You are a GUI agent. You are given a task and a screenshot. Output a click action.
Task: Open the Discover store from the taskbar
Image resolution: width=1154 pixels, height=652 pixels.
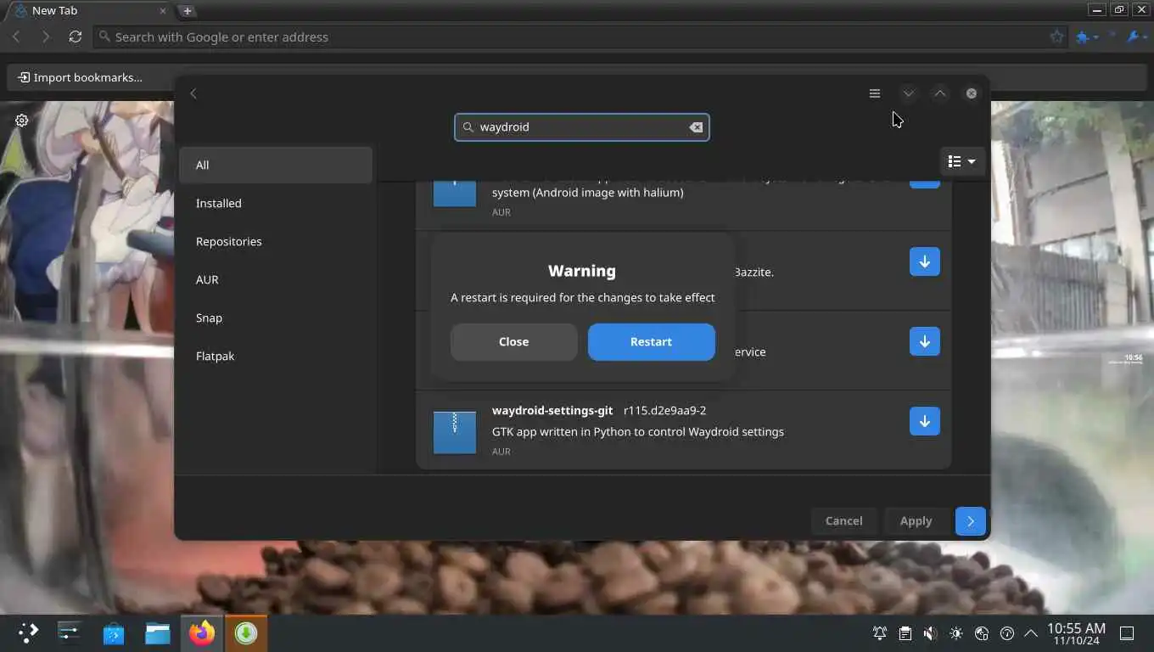(x=114, y=633)
